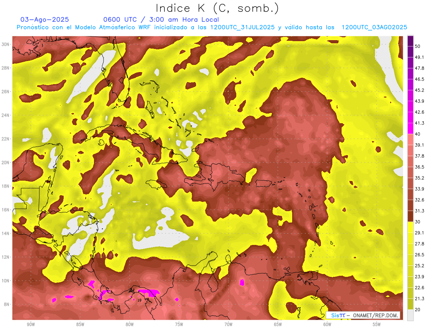Click the '31.3' value on the color scale
Image resolution: width=427 pixels, height=329 pixels.
click(419, 211)
